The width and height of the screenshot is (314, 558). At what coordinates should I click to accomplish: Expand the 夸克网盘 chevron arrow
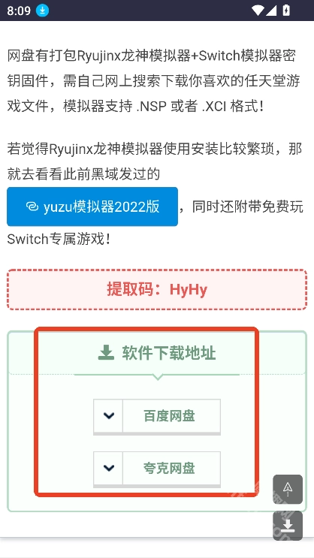109,468
